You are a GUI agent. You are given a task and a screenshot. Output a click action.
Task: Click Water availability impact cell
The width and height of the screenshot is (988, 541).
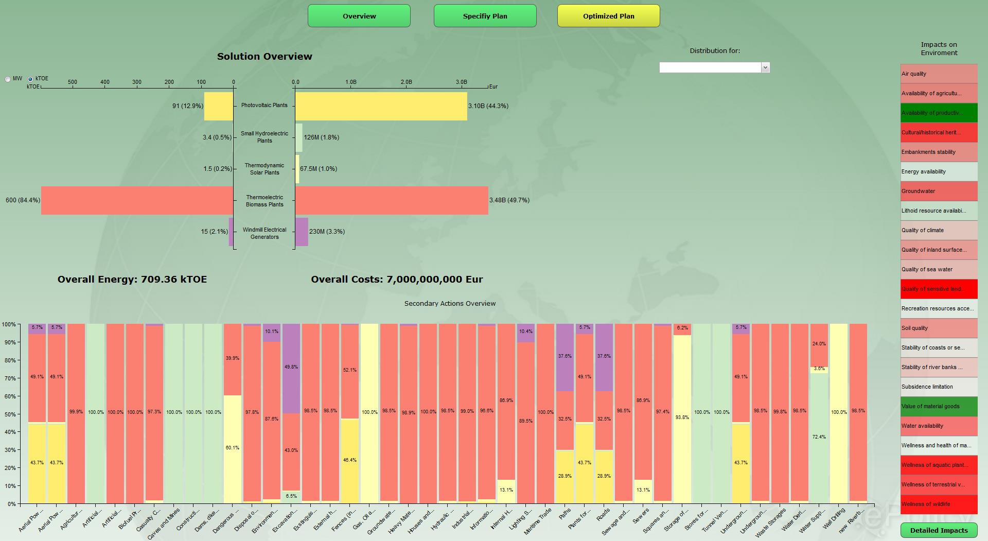(x=939, y=426)
